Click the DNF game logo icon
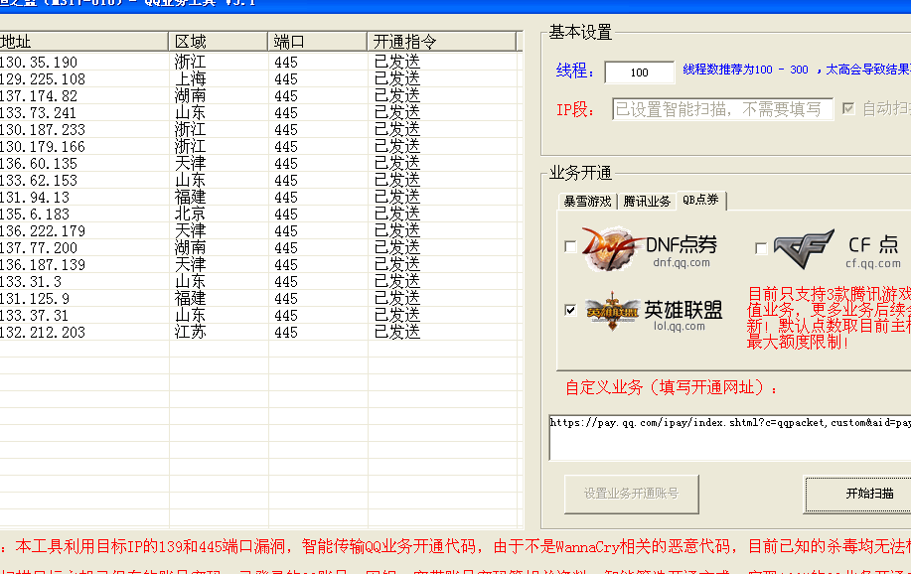The width and height of the screenshot is (911, 574). point(612,248)
